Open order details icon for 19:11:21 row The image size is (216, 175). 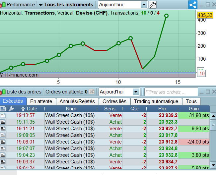point(3,129)
